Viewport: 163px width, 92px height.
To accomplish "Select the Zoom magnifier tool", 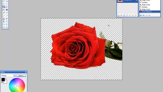I will (x=7, y=4).
